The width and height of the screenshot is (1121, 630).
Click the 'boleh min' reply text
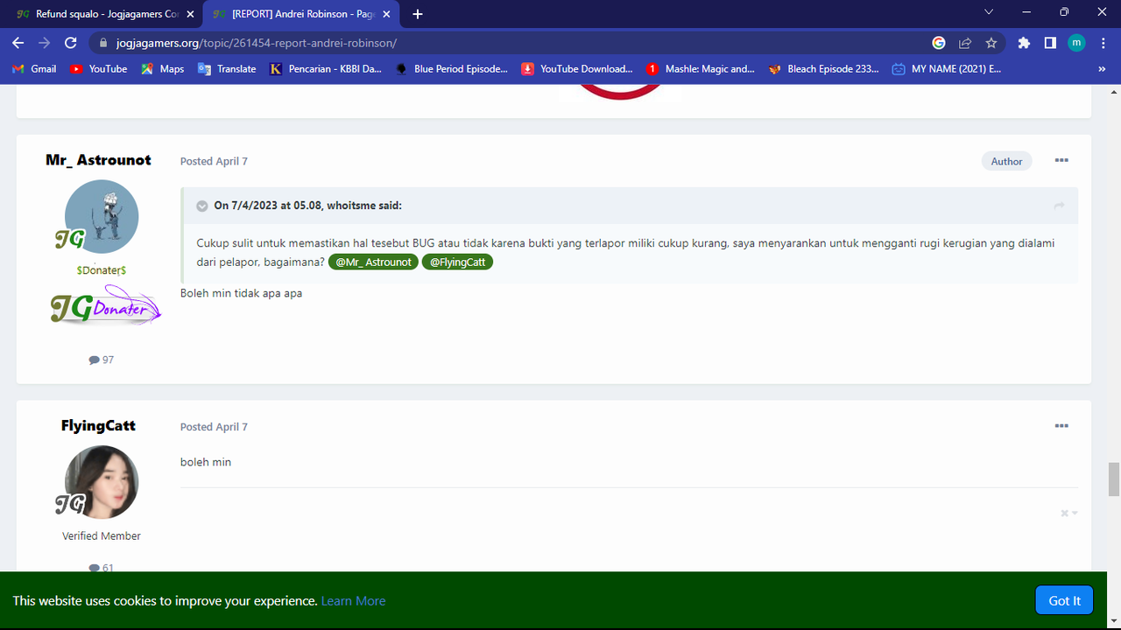click(206, 462)
